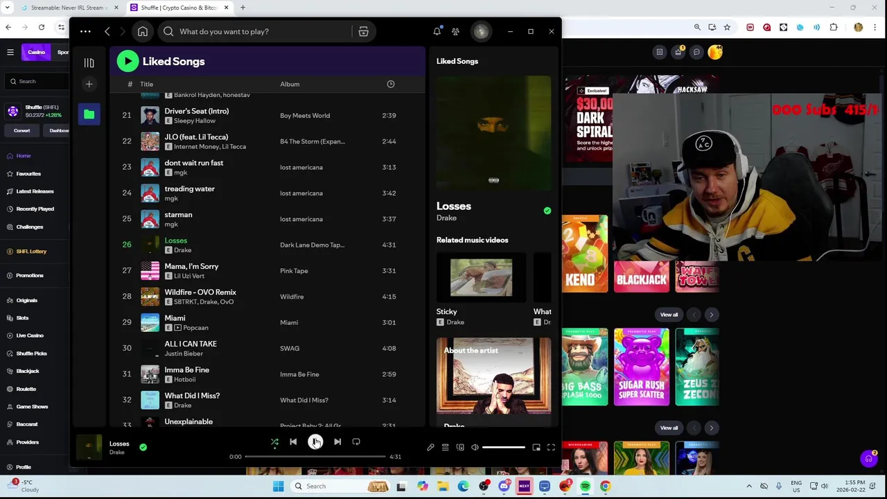Open the Pink Tape album link
Image resolution: width=887 pixels, height=499 pixels.
(294, 271)
